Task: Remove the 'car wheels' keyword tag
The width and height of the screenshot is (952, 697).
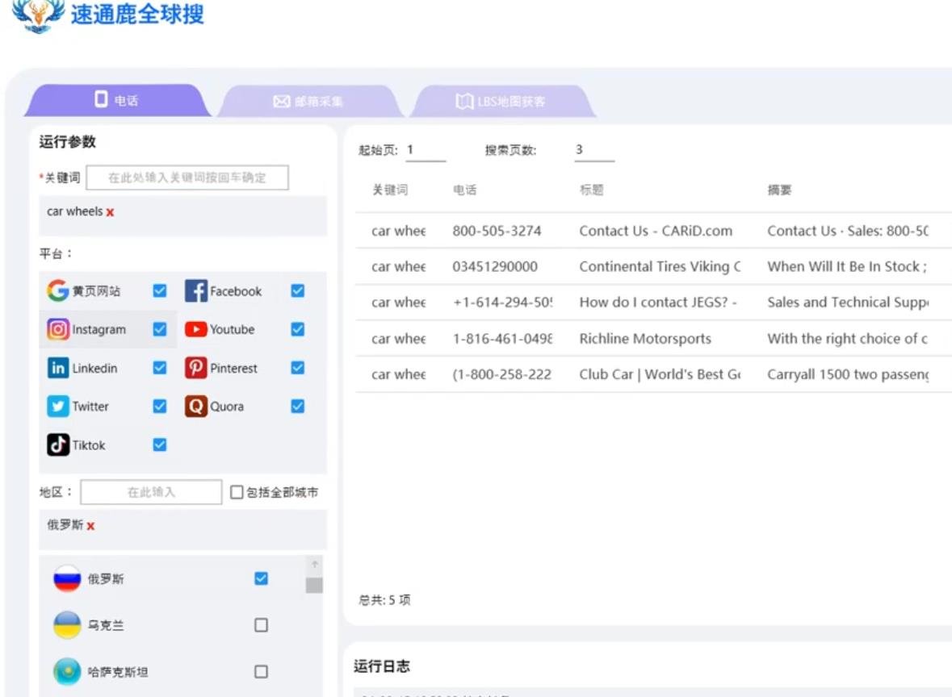Action: point(110,212)
